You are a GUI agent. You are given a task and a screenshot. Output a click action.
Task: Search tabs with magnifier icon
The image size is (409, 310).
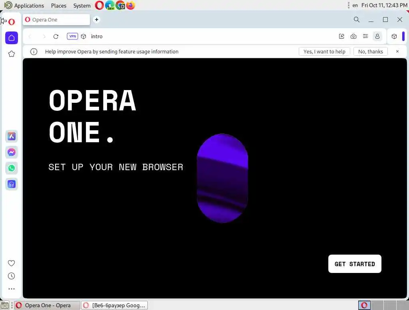(357, 20)
